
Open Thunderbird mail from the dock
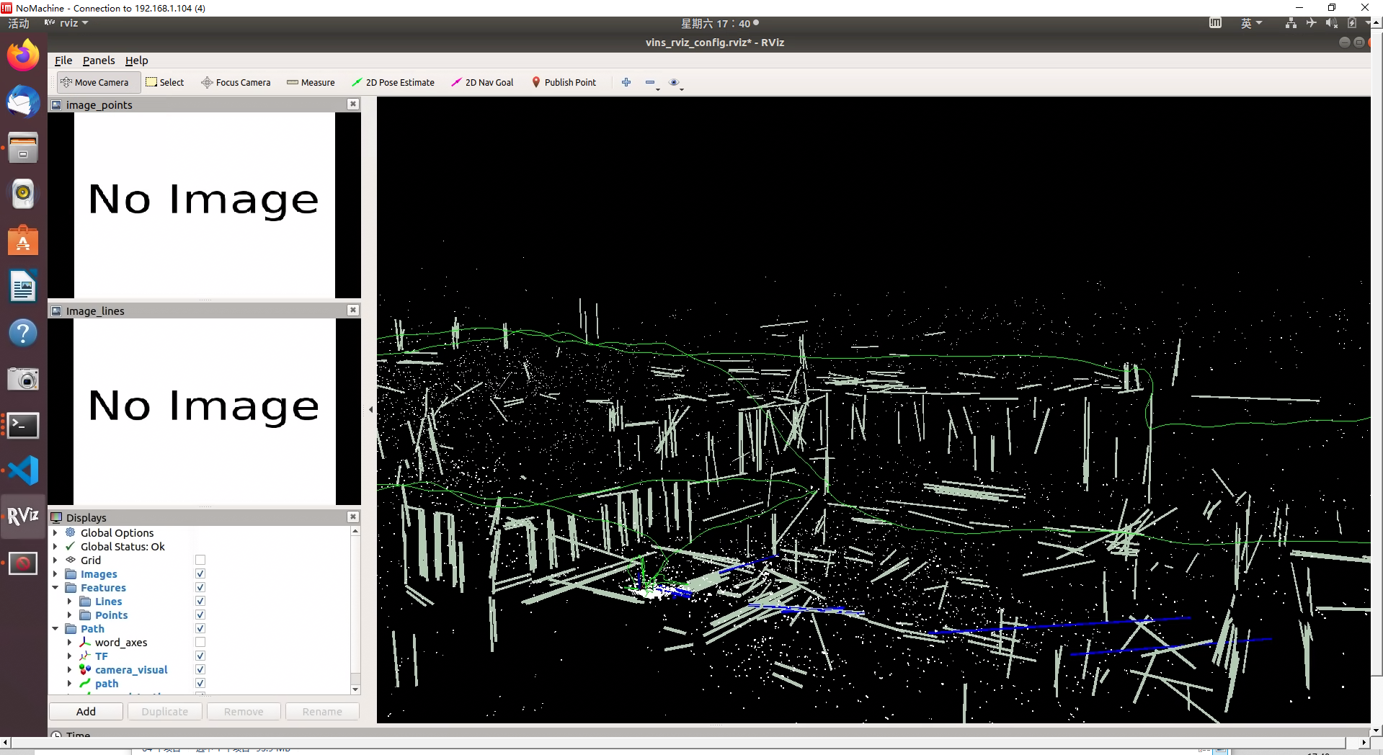click(23, 102)
